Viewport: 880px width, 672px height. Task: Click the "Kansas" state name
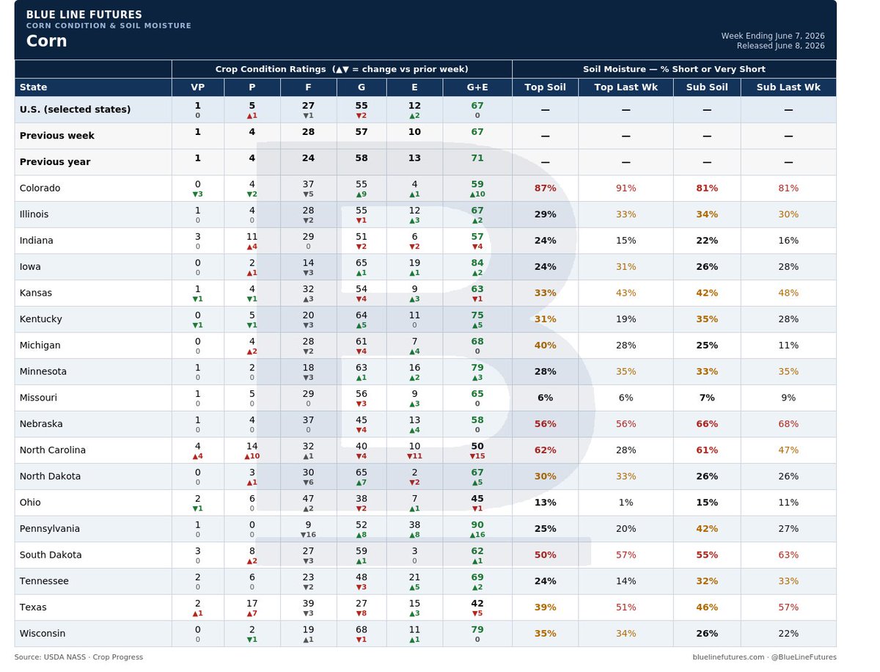tap(36, 293)
